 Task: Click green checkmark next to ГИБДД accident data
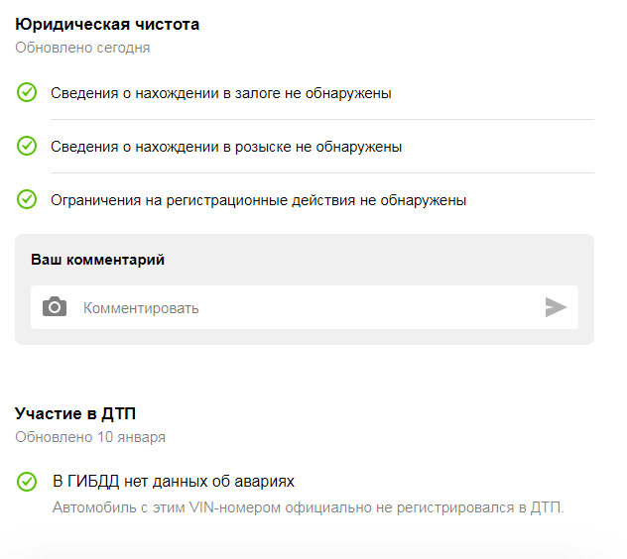[27, 482]
